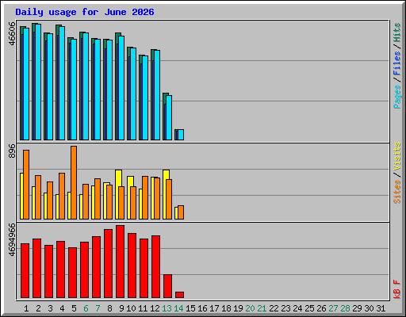
Task: Click the Sites / Visits legend
Action: 397,173
